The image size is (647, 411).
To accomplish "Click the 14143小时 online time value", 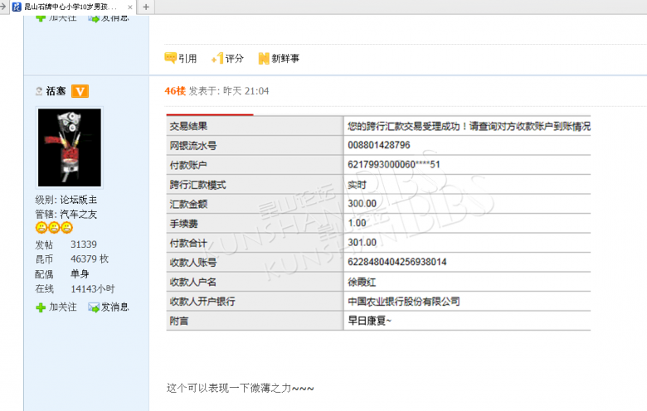I will coord(92,289).
